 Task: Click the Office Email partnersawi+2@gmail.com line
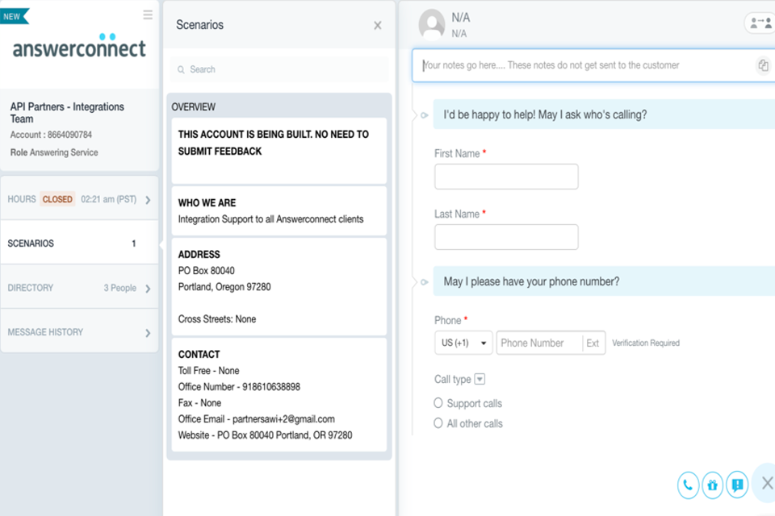[x=256, y=418]
